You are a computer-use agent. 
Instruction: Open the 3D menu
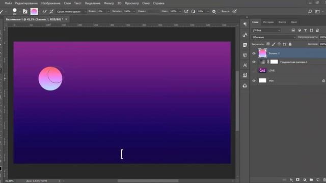pyautogui.click(x=119, y=4)
